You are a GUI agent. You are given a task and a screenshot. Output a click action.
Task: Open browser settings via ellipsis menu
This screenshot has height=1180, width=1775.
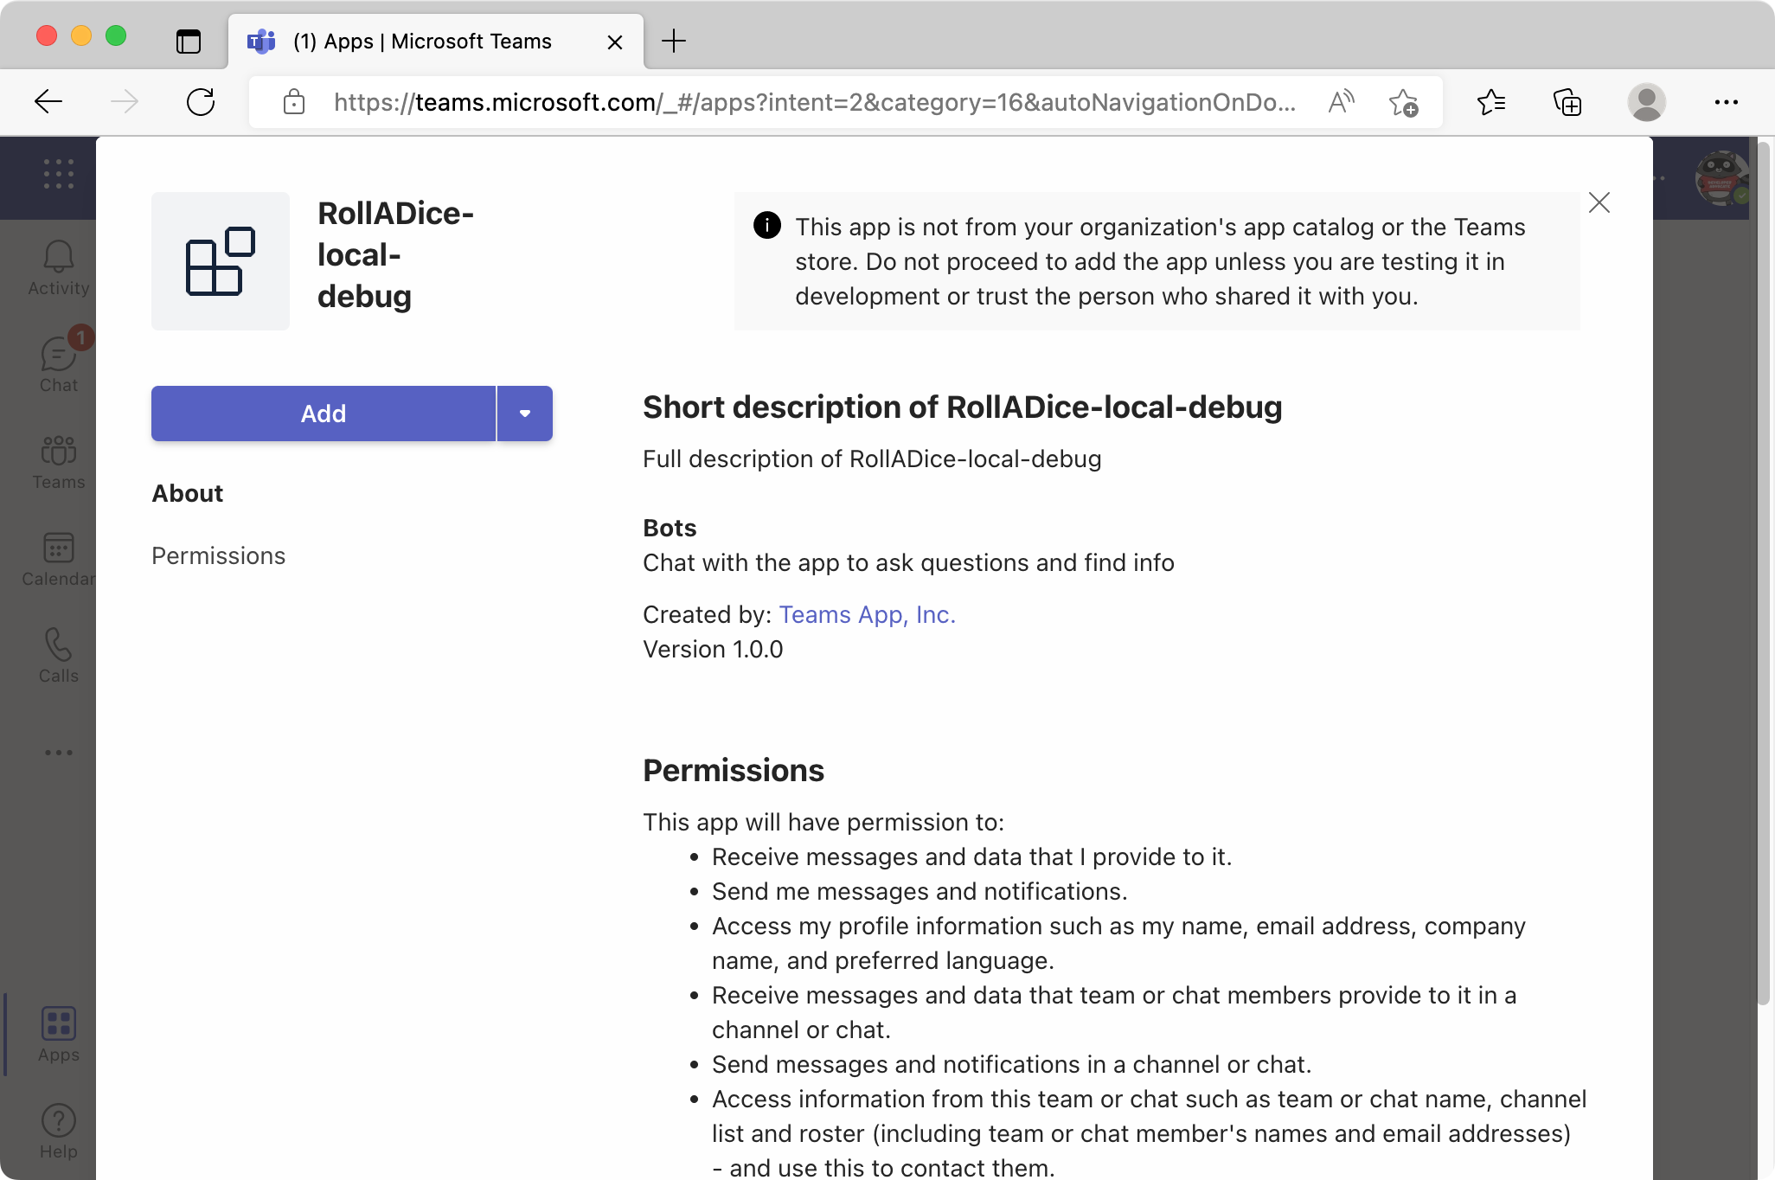[1726, 102]
